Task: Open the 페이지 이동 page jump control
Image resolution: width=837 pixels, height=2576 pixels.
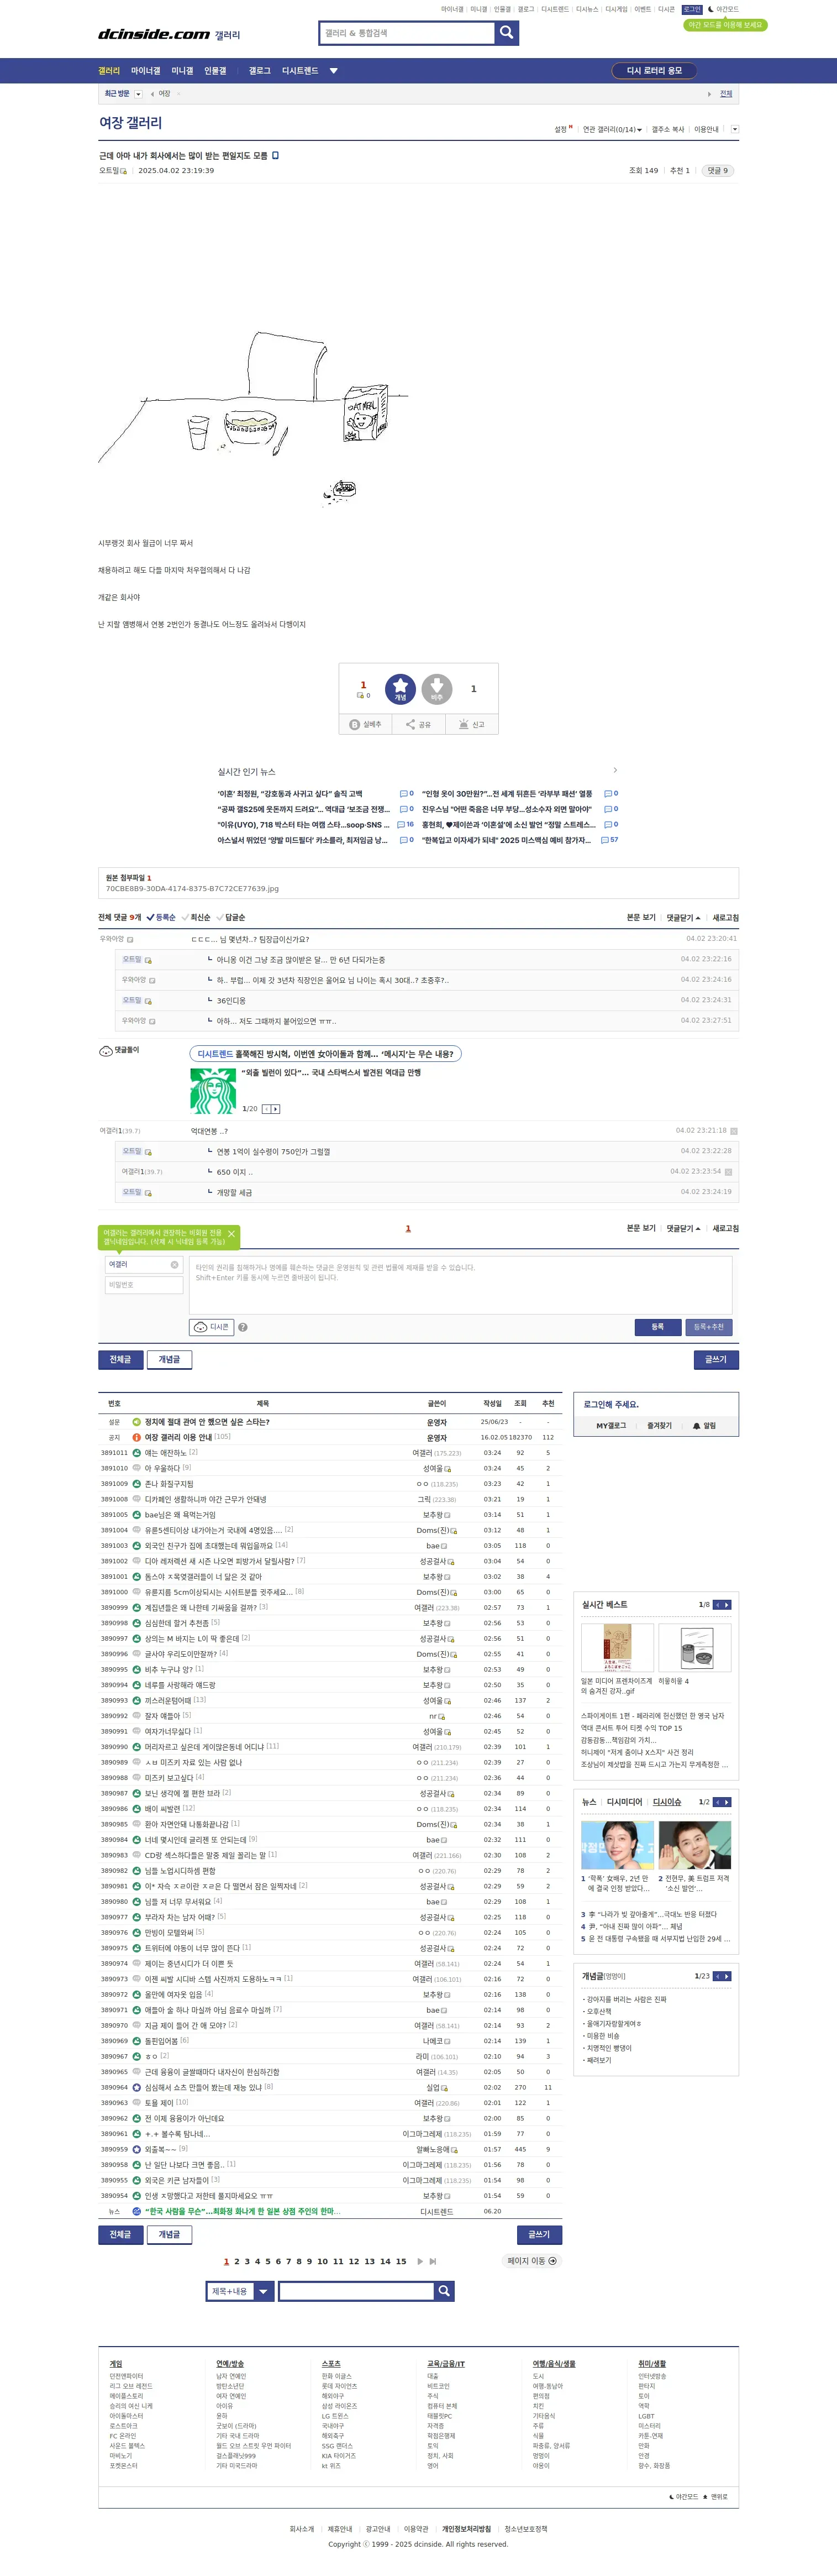Action: click(532, 2261)
